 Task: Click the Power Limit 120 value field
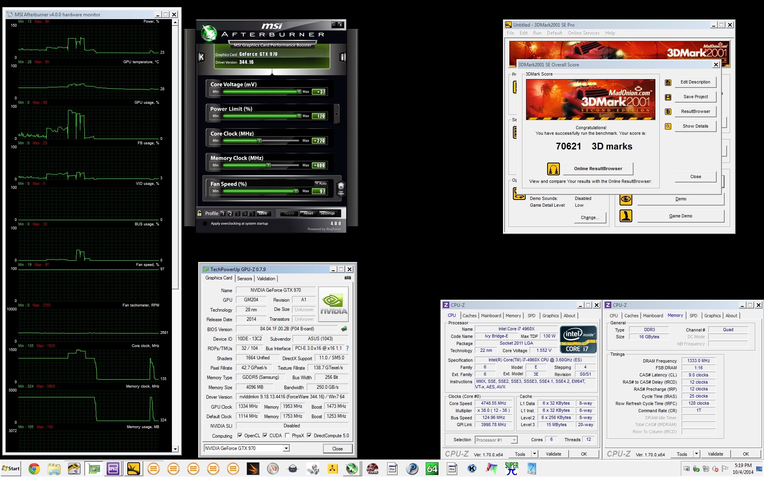coord(320,116)
